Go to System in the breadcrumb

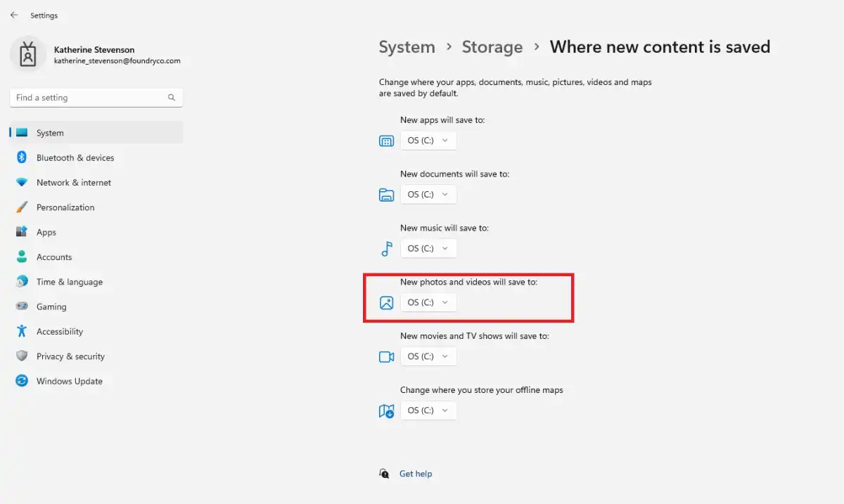pos(407,47)
